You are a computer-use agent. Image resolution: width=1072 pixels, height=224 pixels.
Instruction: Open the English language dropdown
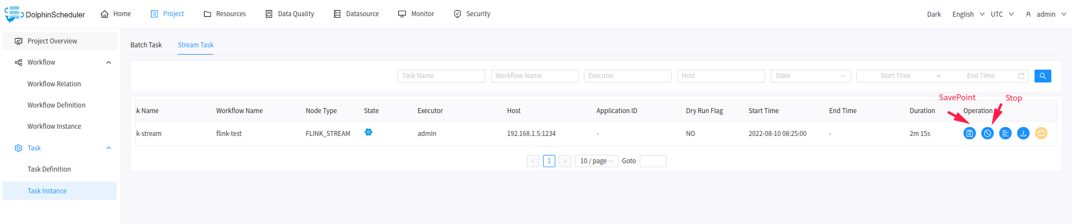click(x=968, y=14)
